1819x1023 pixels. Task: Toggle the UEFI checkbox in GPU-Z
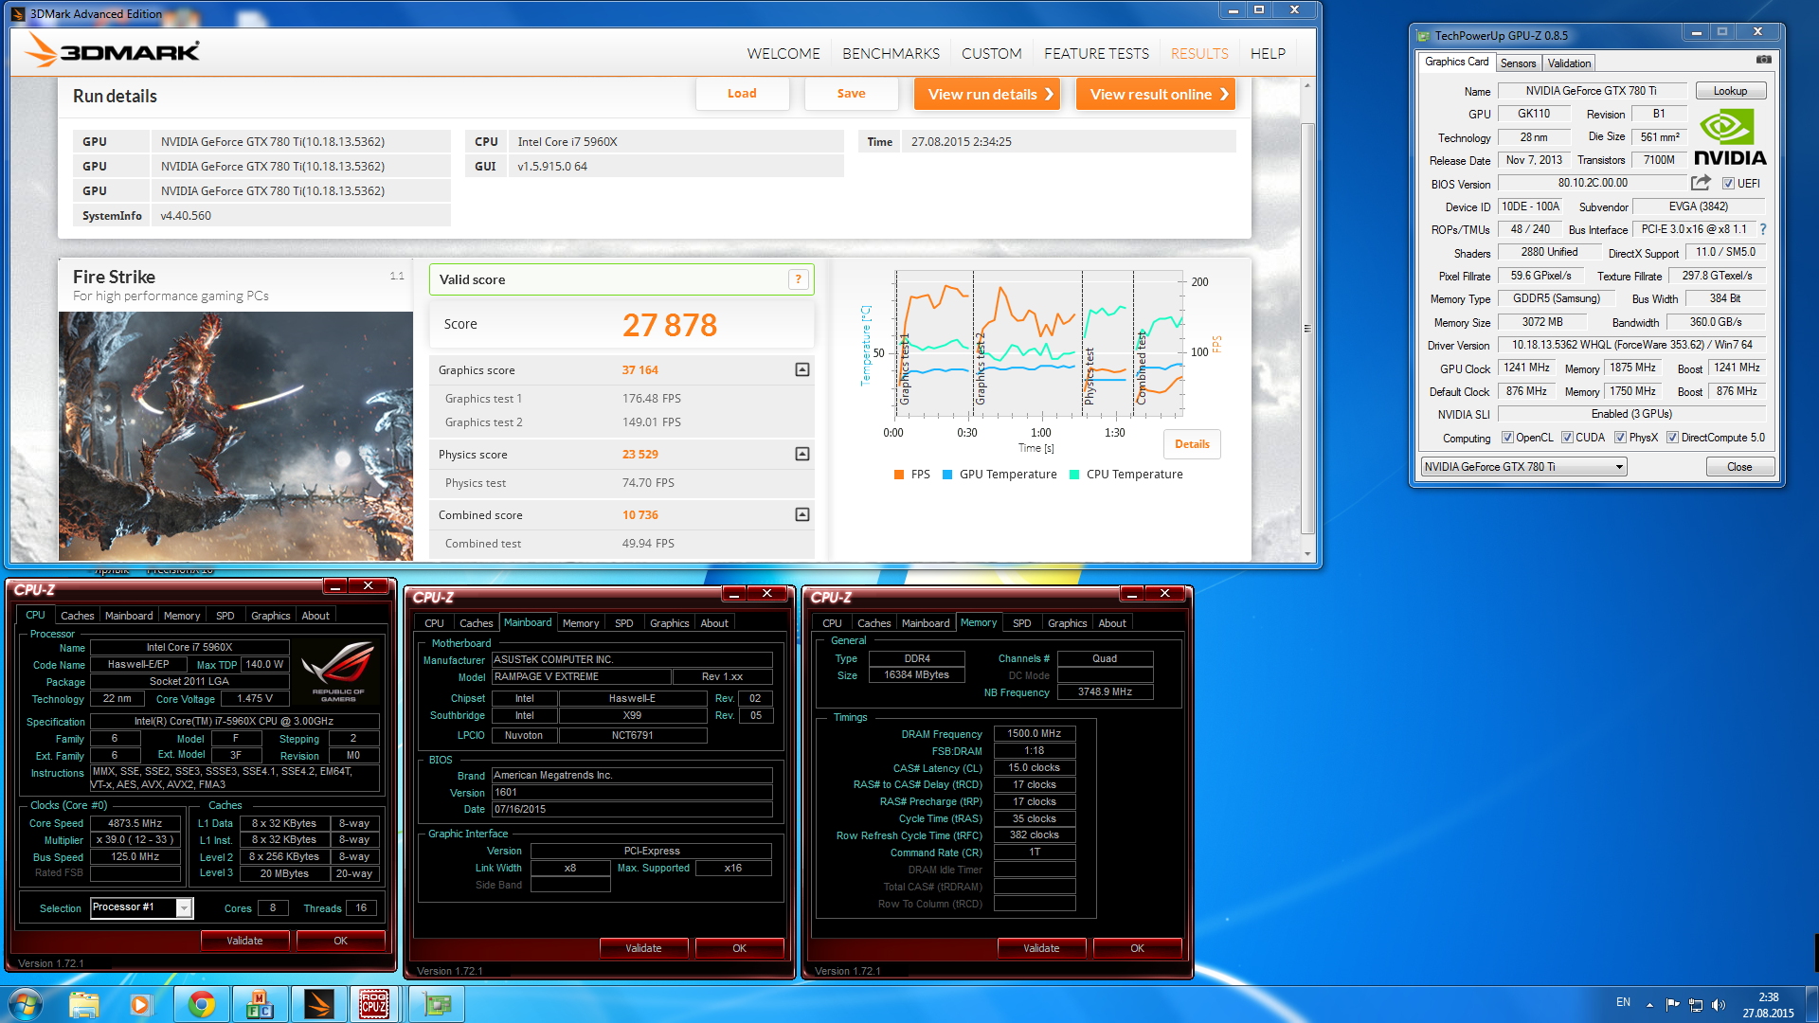click(x=1728, y=184)
